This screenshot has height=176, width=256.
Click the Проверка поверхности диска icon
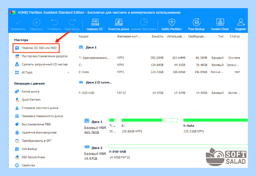(17, 116)
